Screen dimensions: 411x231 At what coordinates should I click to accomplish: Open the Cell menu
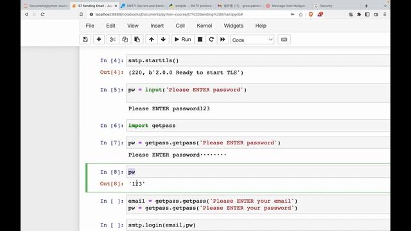click(x=180, y=26)
